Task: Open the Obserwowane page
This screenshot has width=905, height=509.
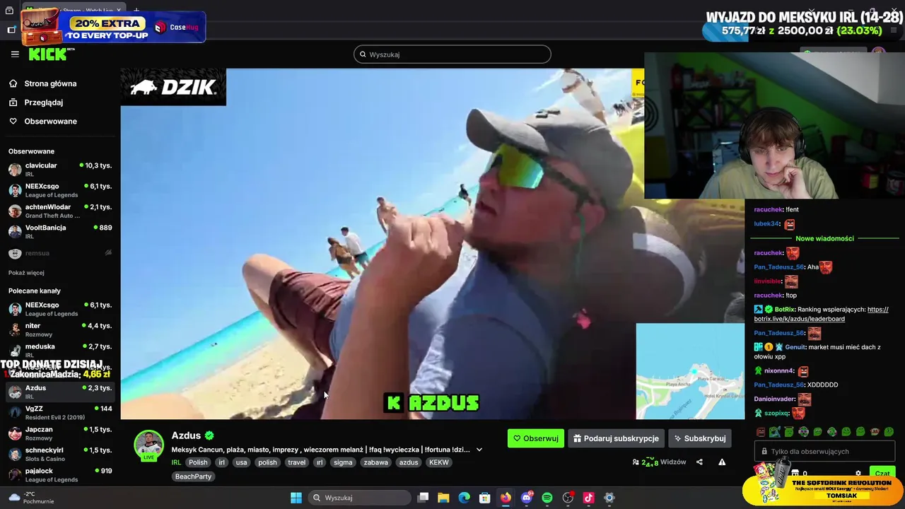Action: [x=50, y=121]
